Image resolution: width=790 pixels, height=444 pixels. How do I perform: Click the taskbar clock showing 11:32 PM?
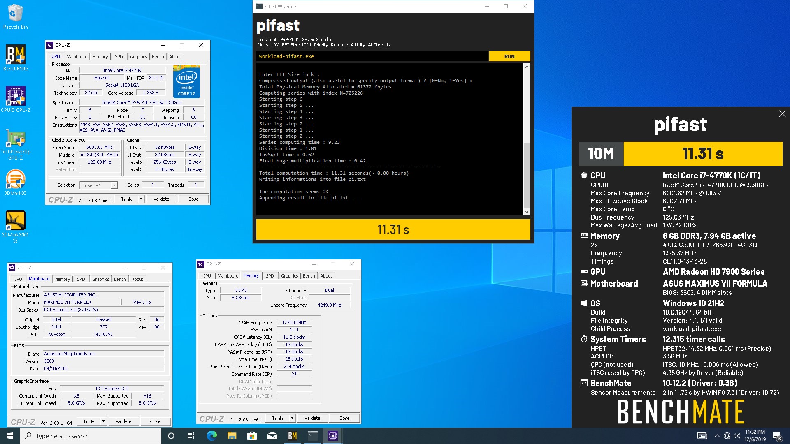(755, 436)
